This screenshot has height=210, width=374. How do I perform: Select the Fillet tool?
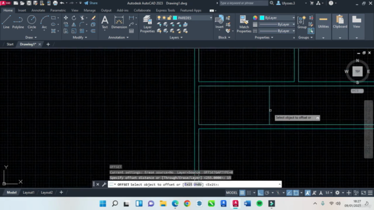pyautogui.click(x=82, y=24)
